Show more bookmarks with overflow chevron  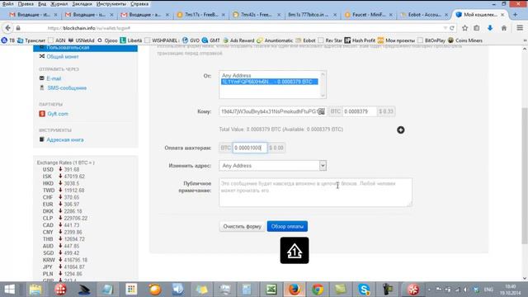coord(525,40)
